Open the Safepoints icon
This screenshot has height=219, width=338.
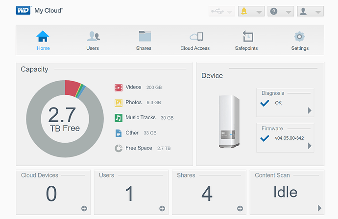[x=248, y=36]
